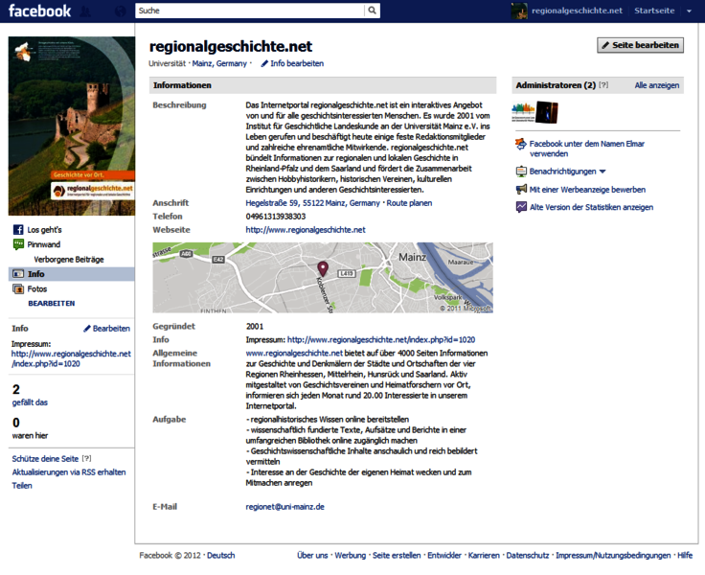The width and height of the screenshot is (705, 575).
Task: Click Hilfe in the footer
Action: [685, 556]
